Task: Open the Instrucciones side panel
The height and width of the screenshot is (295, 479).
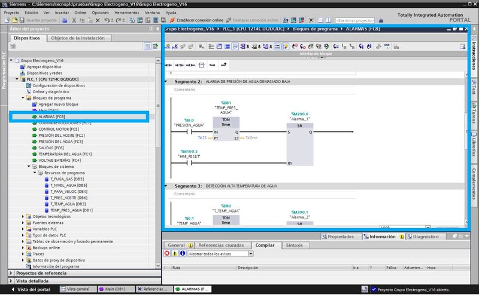Action: click(474, 54)
